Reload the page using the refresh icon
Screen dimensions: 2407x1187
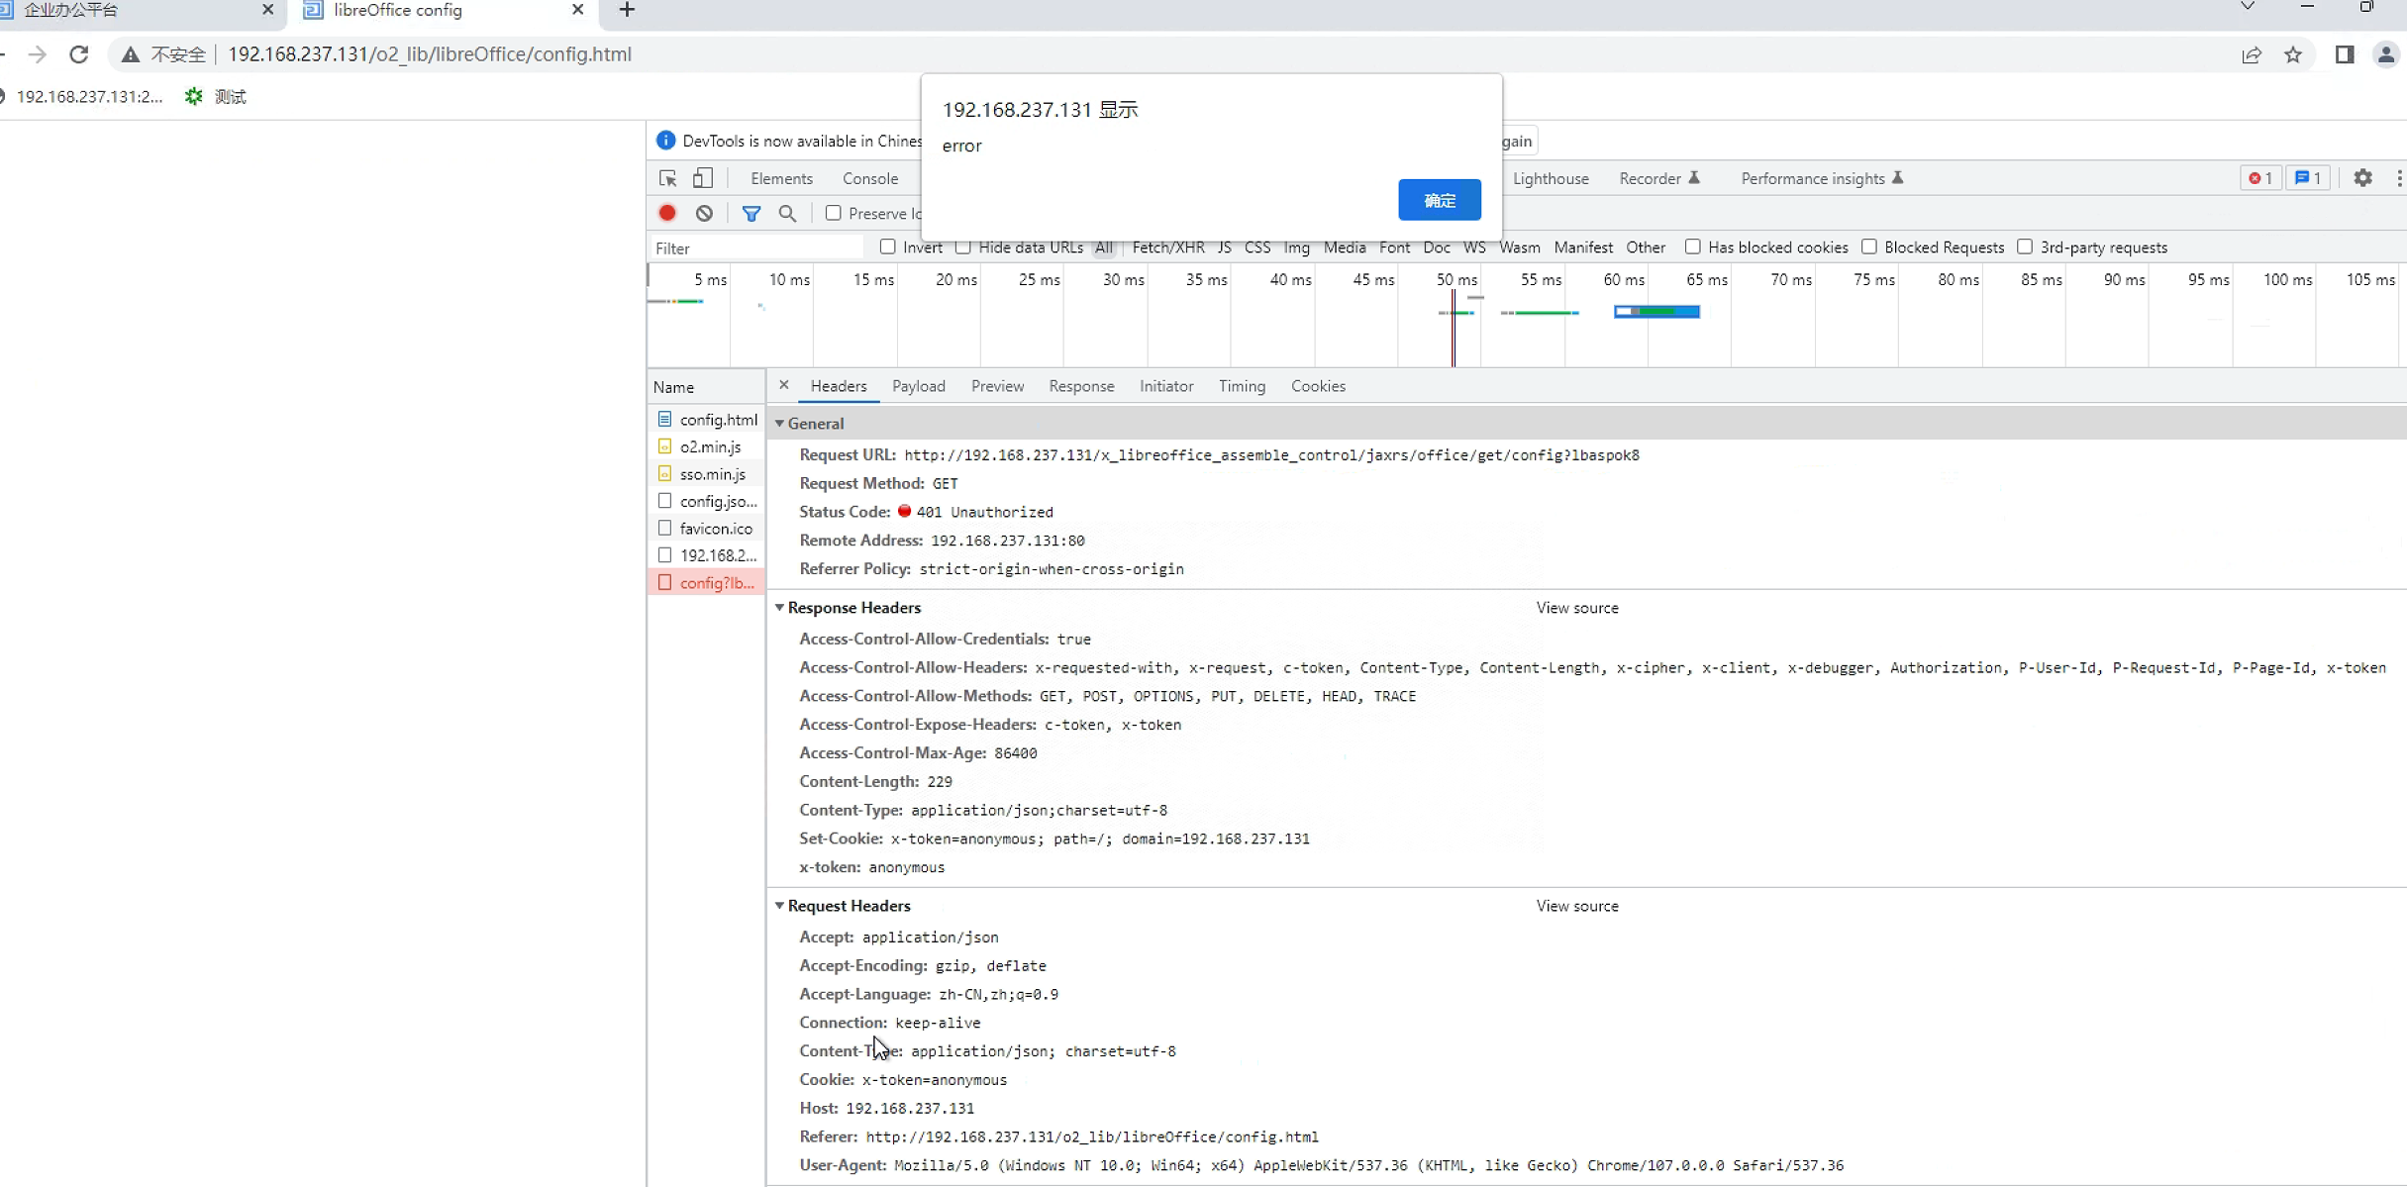79,54
